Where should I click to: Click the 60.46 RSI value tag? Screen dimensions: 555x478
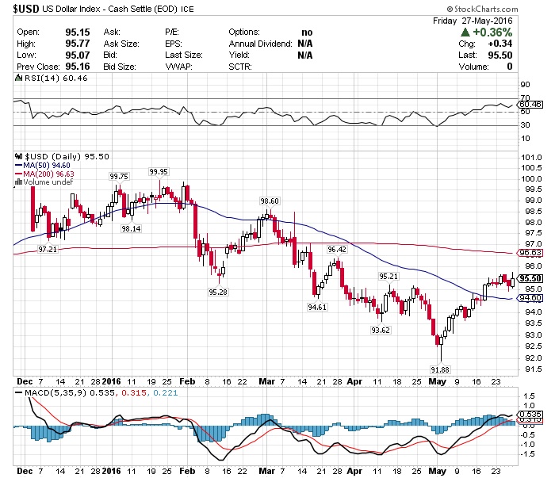[530, 105]
